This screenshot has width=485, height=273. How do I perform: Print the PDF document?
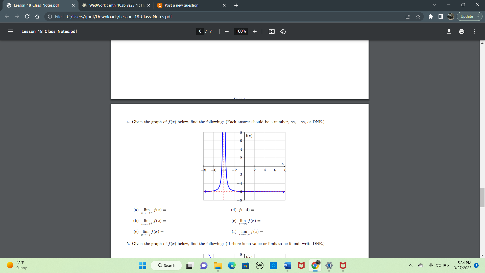pyautogui.click(x=462, y=31)
